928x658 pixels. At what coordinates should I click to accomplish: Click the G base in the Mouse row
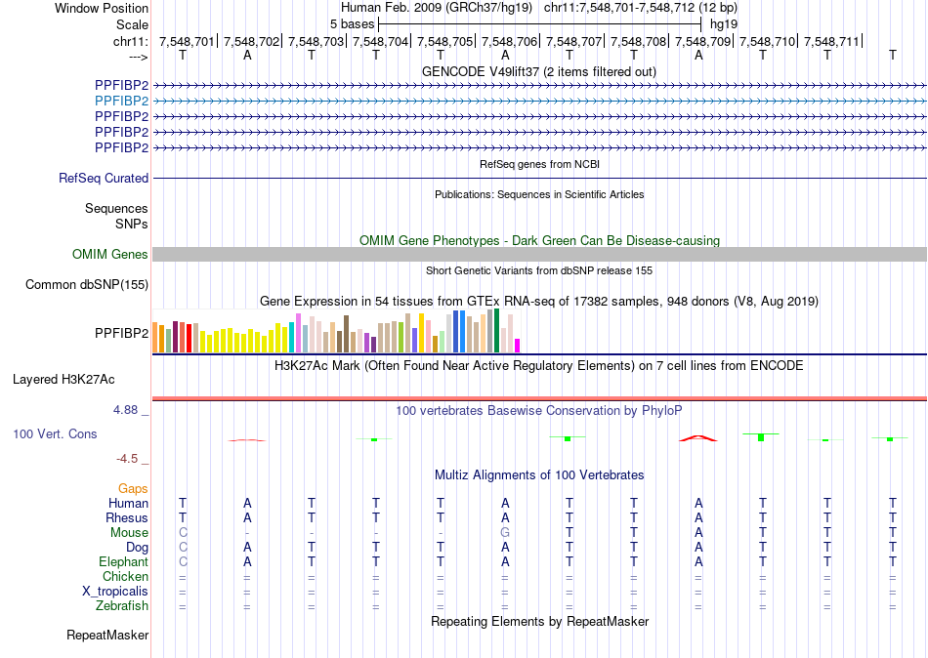pyautogui.click(x=505, y=533)
